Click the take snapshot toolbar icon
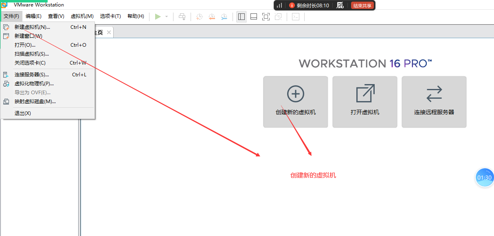494x236 pixels. click(x=199, y=17)
